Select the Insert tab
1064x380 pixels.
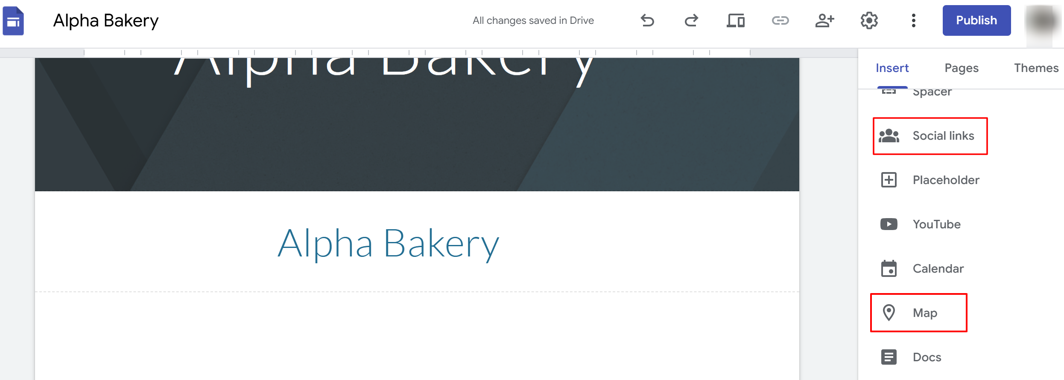pos(892,68)
